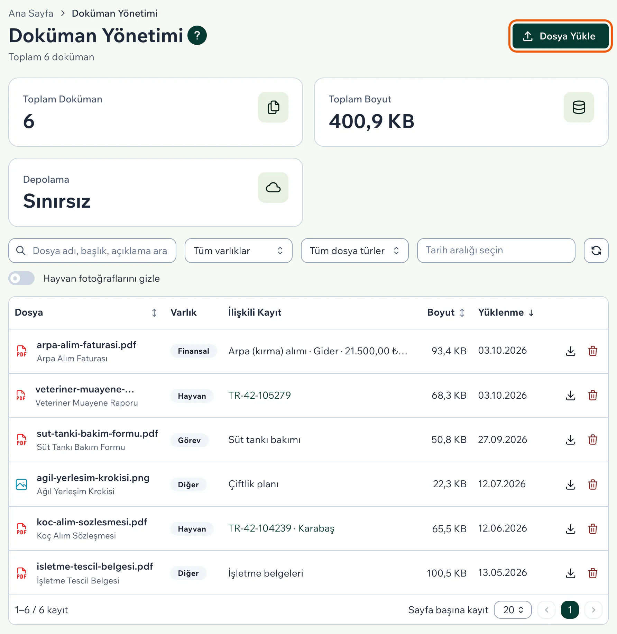The width and height of the screenshot is (617, 634).
Task: Click the Depolama cloud icon
Action: [x=273, y=188]
